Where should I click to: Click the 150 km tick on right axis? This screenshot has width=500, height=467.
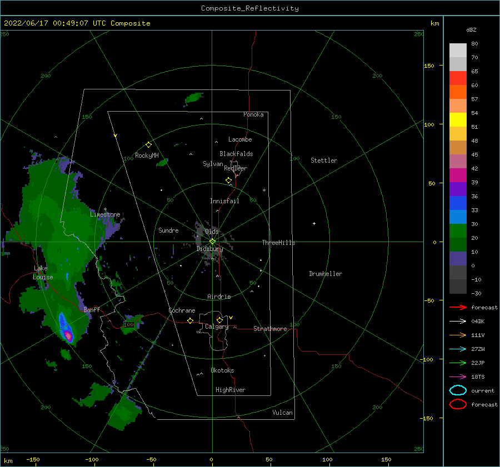429,66
